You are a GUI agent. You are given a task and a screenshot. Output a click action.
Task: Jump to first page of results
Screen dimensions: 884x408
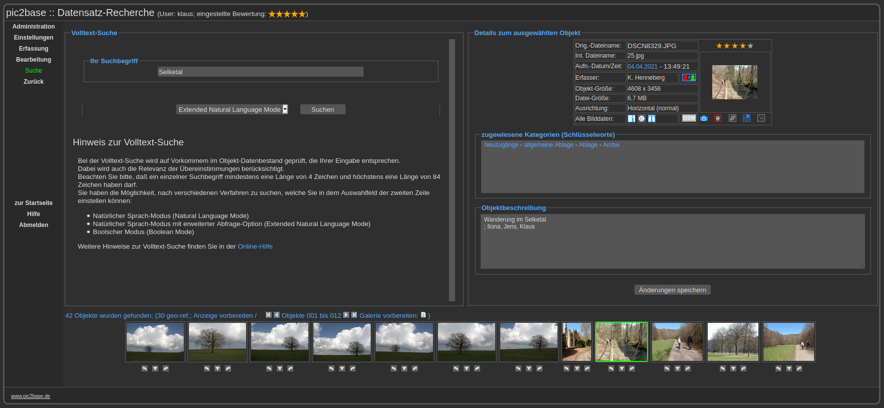click(x=269, y=315)
